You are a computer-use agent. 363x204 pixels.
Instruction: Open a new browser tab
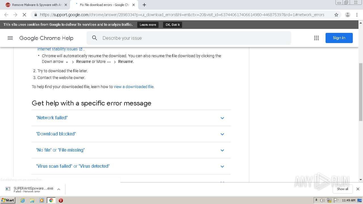[x=144, y=5]
